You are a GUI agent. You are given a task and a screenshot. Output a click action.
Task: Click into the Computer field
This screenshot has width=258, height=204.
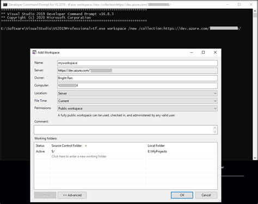[137, 85]
